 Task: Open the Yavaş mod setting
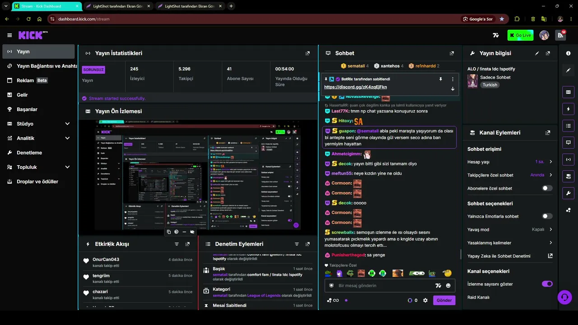(510, 229)
